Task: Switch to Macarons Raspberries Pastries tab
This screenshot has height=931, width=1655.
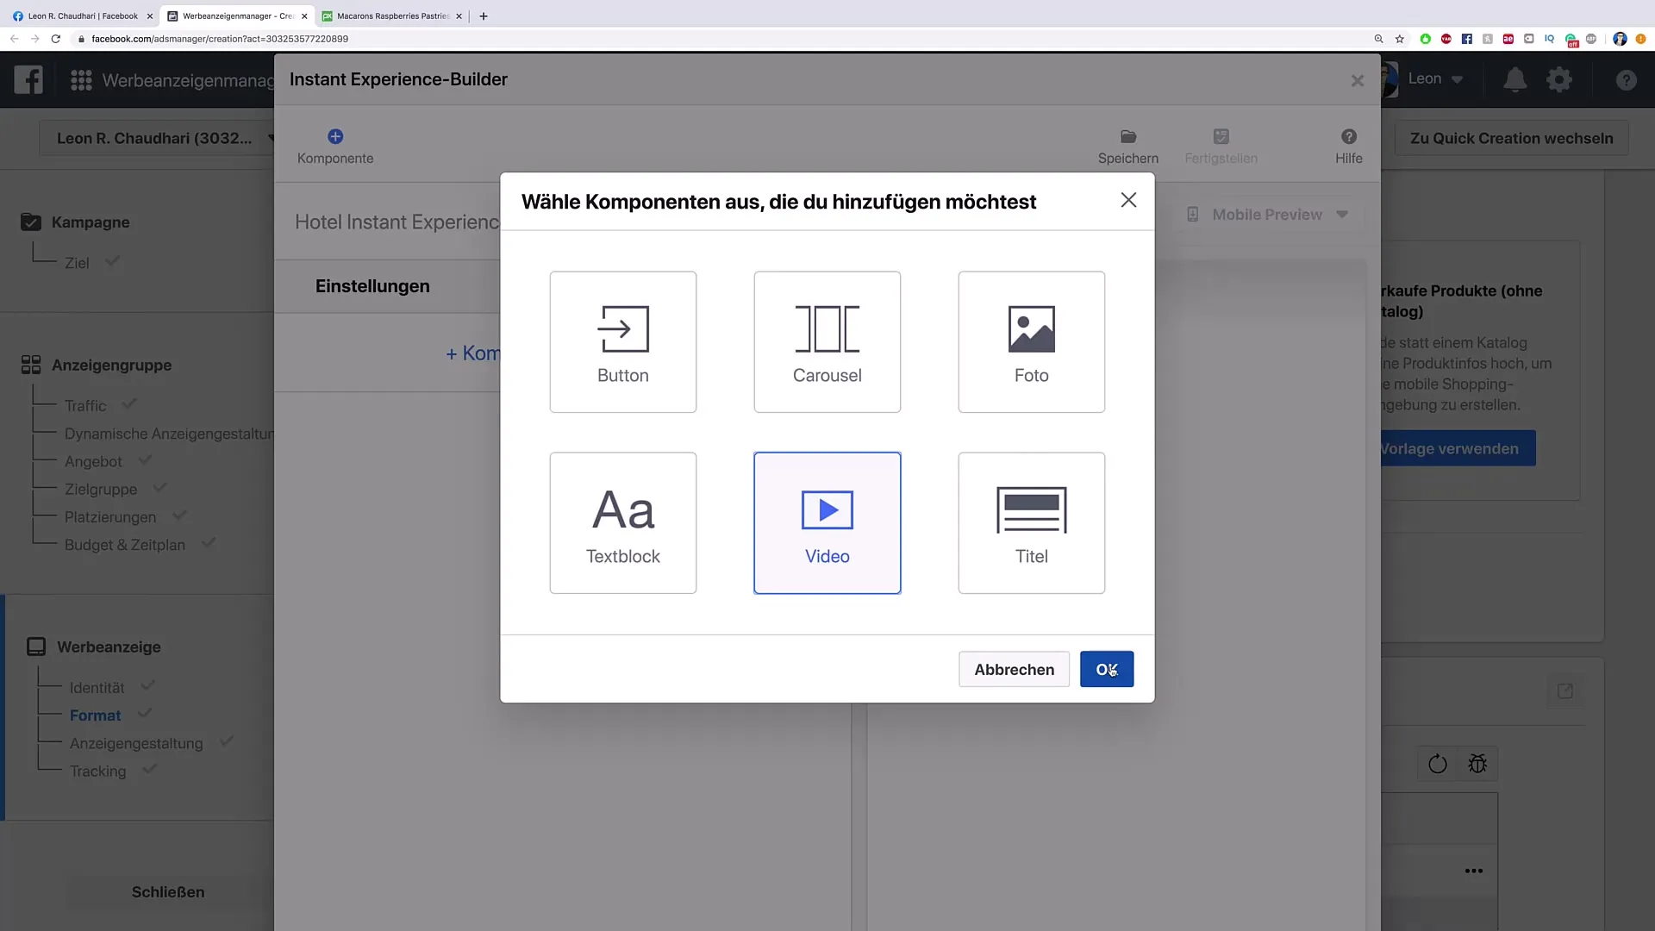Action: (x=393, y=16)
